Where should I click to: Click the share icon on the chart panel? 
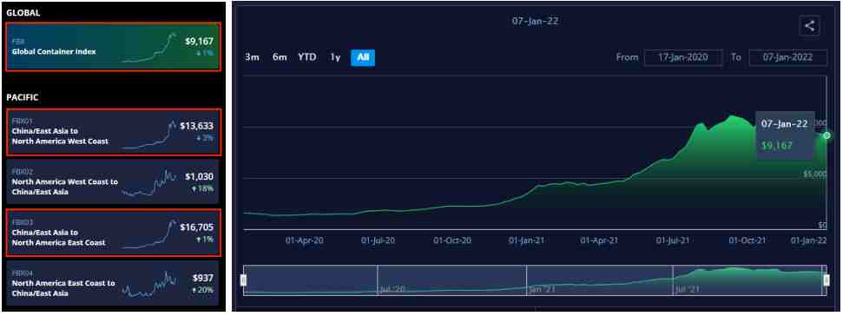(x=810, y=25)
